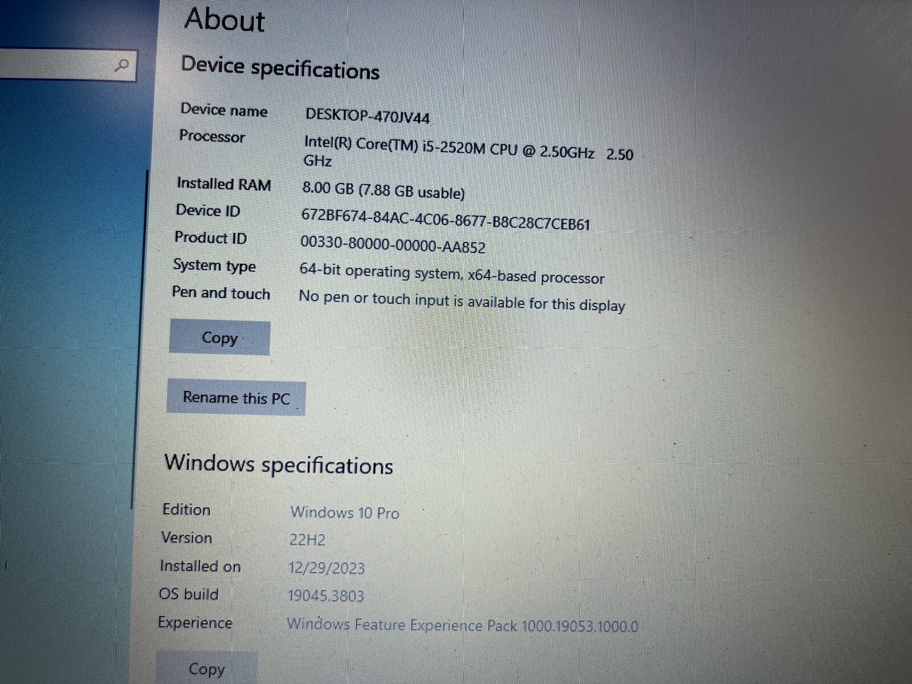Viewport: 912px width, 684px height.
Task: Select the 8.00 GB installed RAM value
Action: coord(383,190)
